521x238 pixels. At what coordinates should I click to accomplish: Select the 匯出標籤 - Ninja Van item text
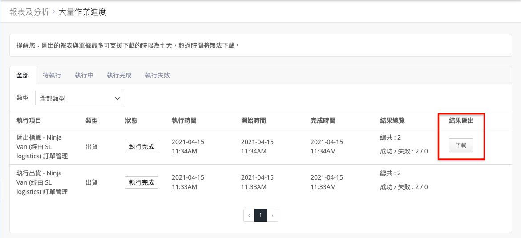(x=42, y=147)
